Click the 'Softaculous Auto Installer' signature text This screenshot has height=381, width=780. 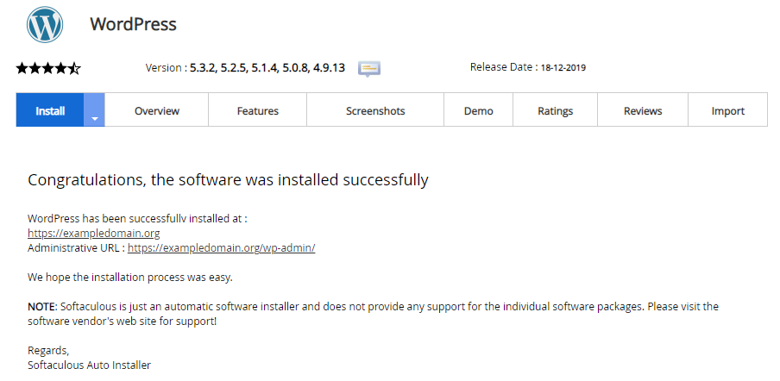pyautogui.click(x=89, y=365)
